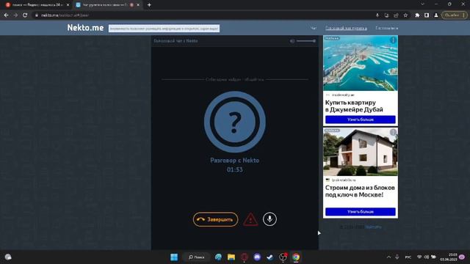Click the Dubai apartment ad blue button
This screenshot has height=264, width=470.
tap(361, 120)
